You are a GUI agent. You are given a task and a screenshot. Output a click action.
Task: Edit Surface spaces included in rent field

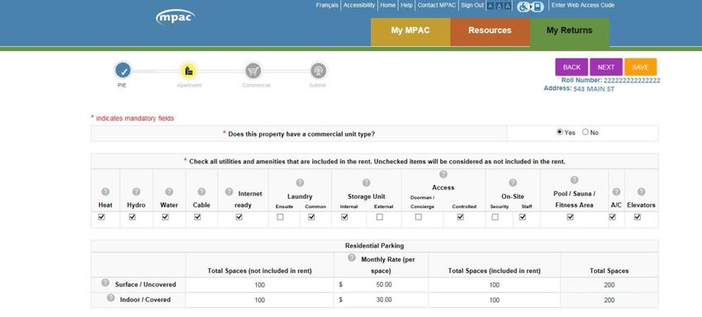point(494,285)
